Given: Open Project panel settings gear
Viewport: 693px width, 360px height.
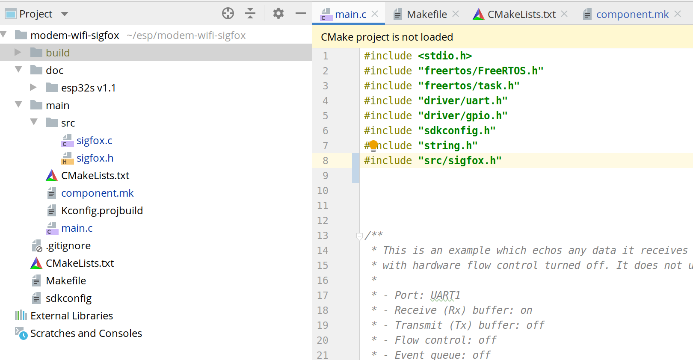Looking at the screenshot, I should (278, 14).
